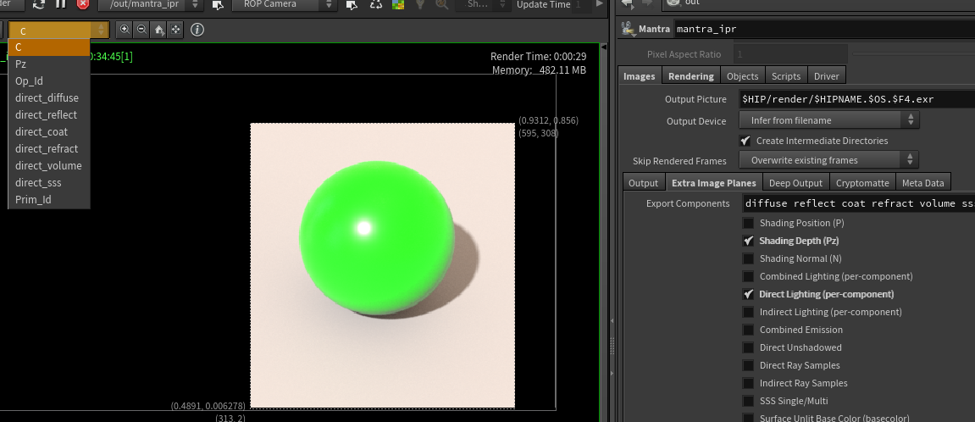Open the Objects tab
Screen dimensions: 975x422
click(742, 76)
